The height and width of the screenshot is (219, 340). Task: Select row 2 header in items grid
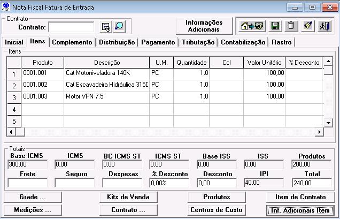pos(14,86)
